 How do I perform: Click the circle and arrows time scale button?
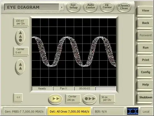tap(90, 99)
